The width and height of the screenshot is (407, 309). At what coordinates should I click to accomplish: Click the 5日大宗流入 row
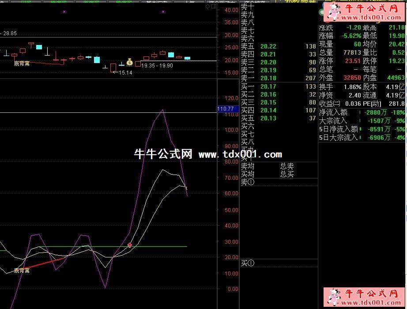[362, 138]
